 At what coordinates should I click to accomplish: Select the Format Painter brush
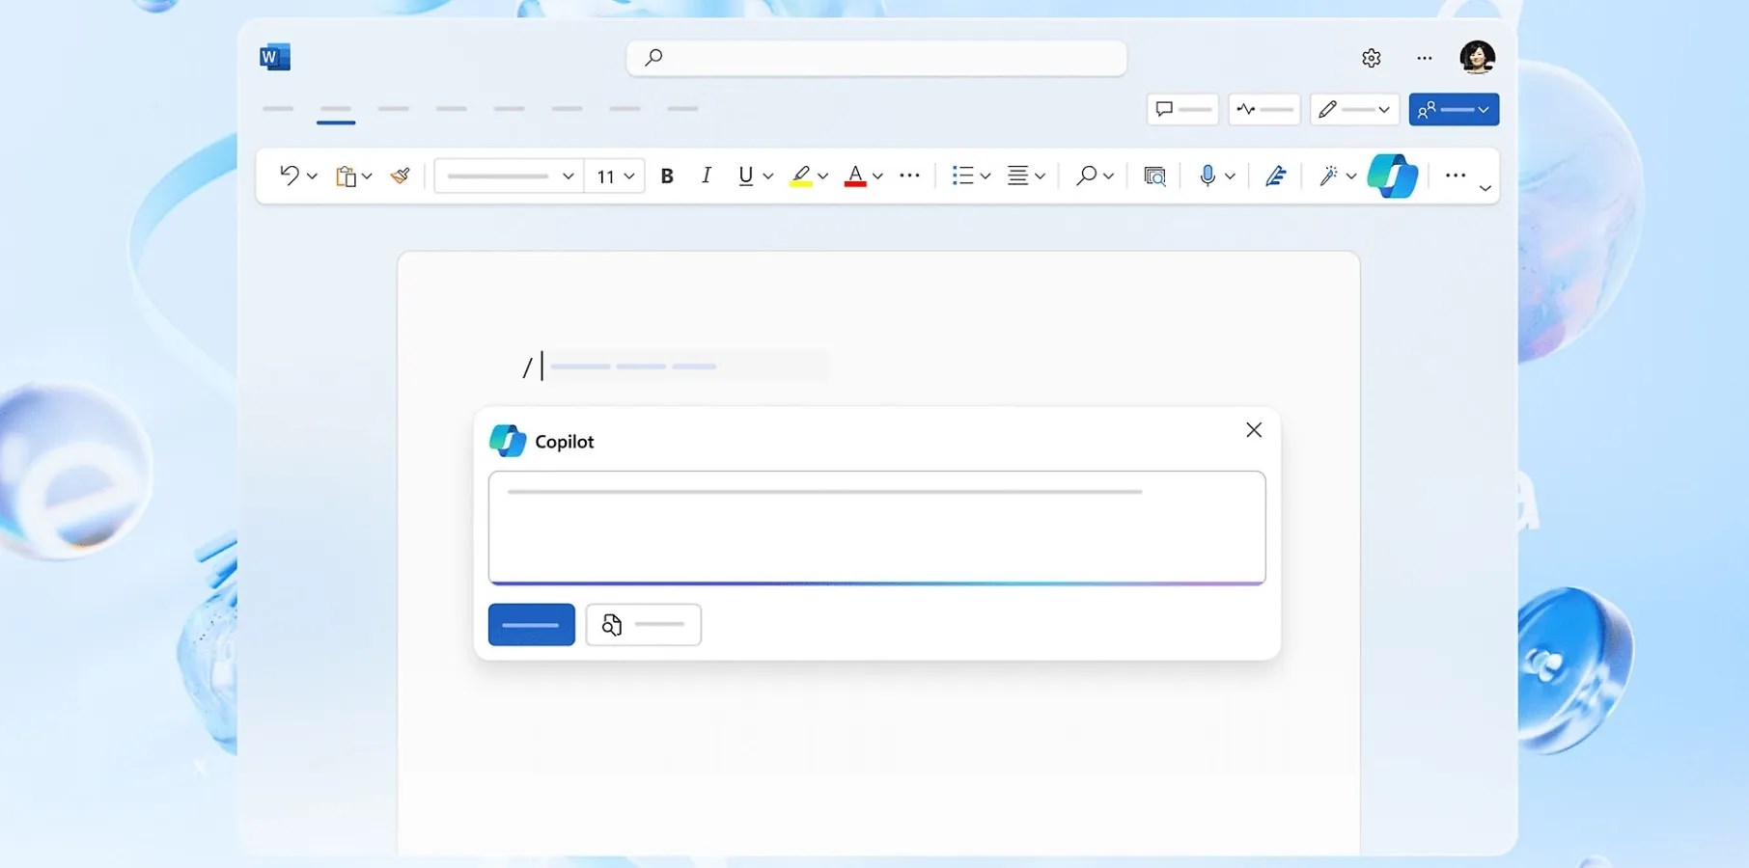pos(400,176)
